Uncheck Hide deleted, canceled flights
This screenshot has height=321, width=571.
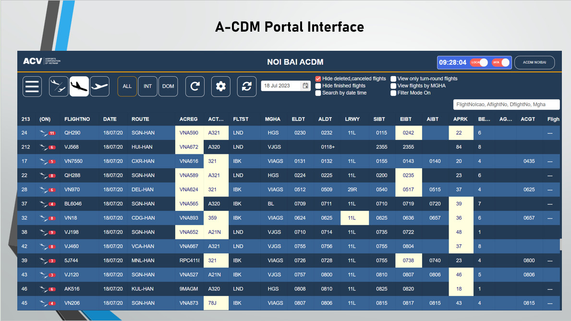click(x=318, y=79)
